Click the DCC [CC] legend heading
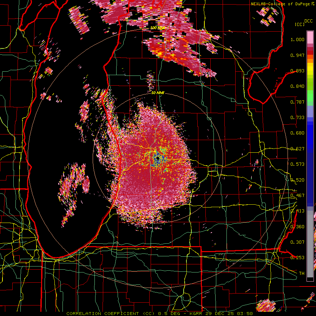The width and height of the screenshot is (316, 316). [304, 22]
